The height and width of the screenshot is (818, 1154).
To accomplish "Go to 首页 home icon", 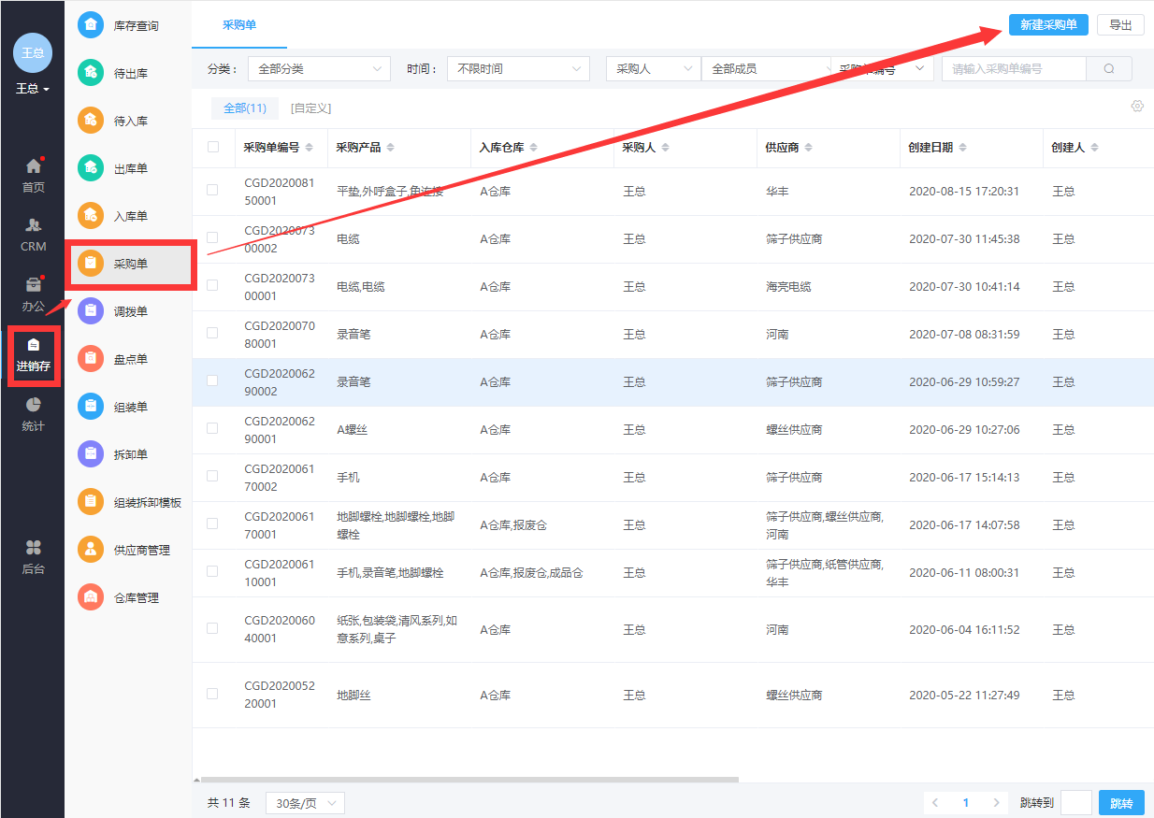I will point(33,166).
